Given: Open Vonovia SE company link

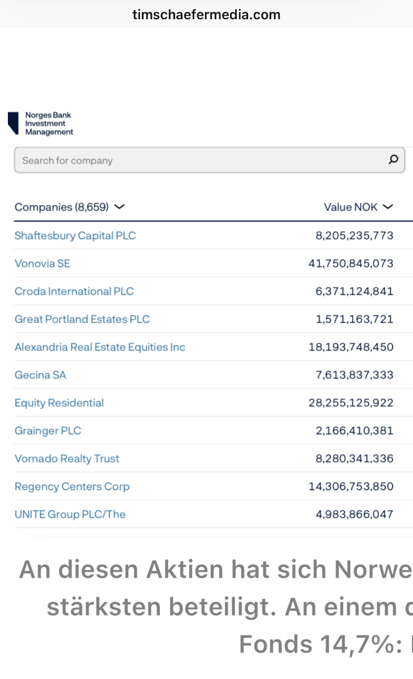Looking at the screenshot, I should (x=42, y=263).
